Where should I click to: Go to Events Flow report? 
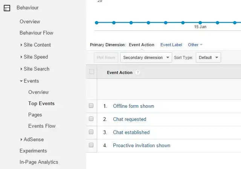(42, 126)
